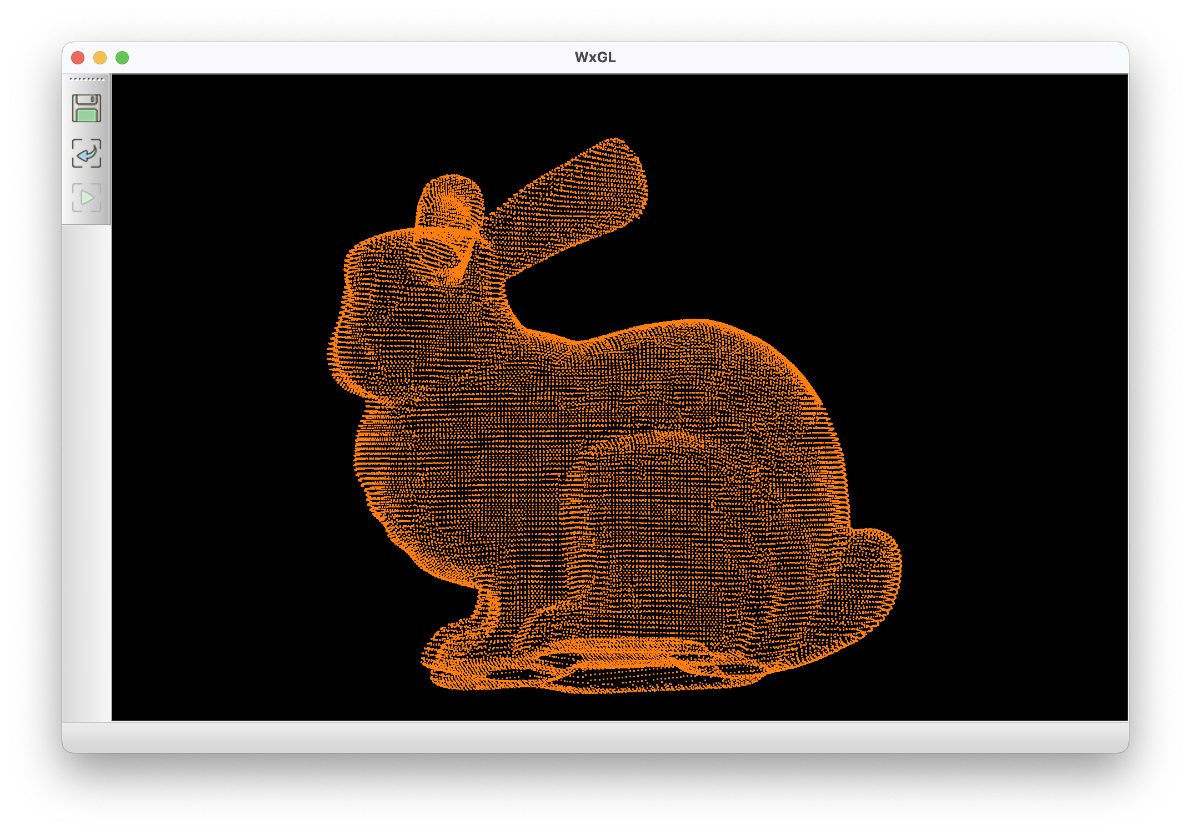This screenshot has width=1191, height=835.
Task: Click the orange bunny point cloud
Action: tap(614, 416)
